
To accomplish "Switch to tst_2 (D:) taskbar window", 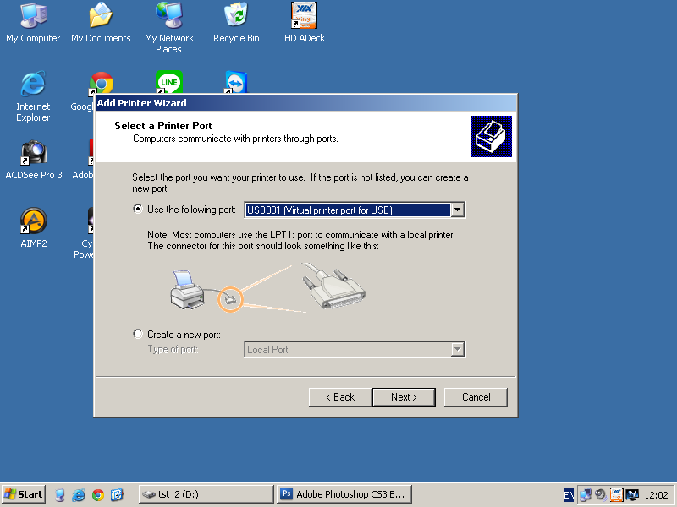I will coord(206,494).
